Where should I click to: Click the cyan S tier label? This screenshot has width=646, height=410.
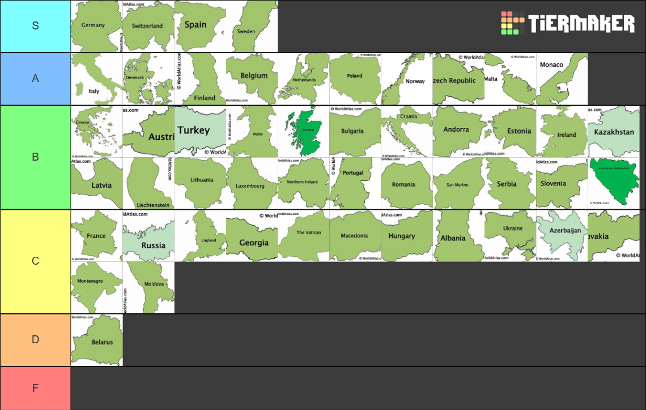[35, 25]
